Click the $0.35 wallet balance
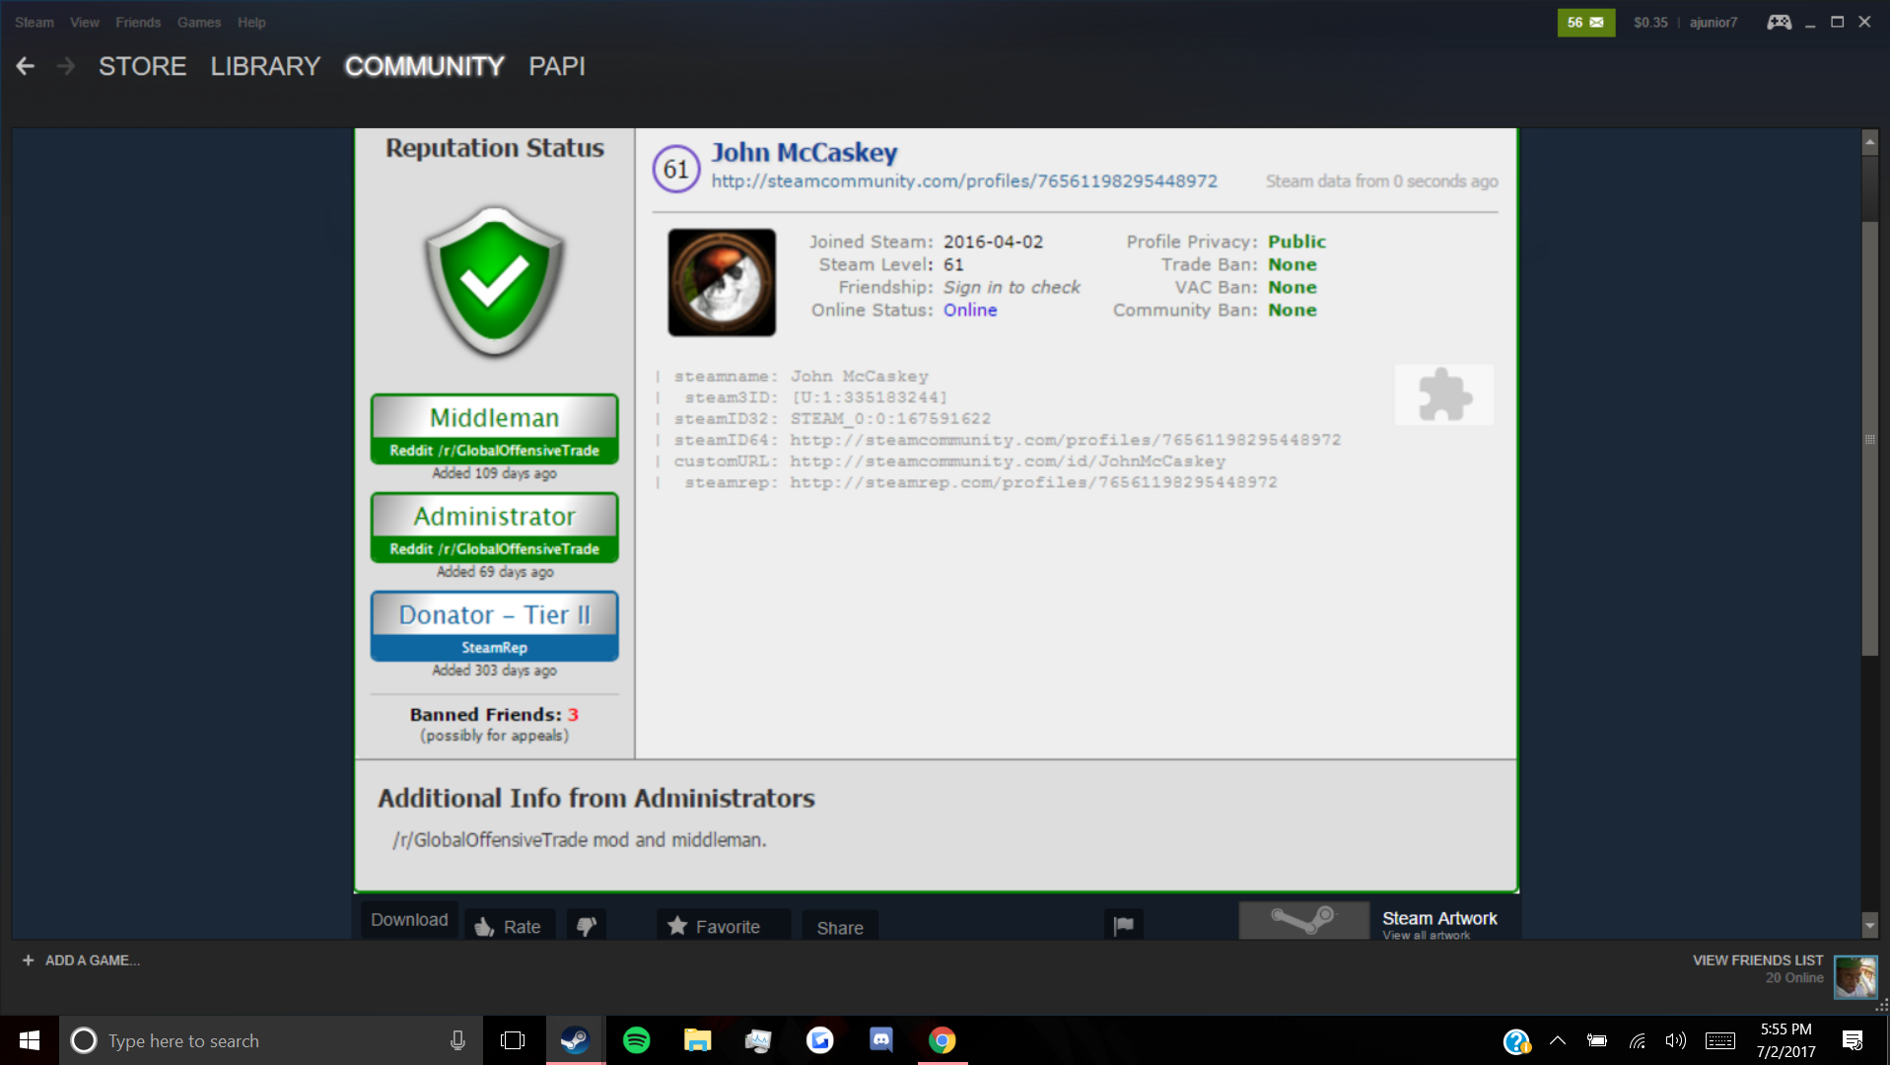This screenshot has height=1065, width=1890. 1650,22
